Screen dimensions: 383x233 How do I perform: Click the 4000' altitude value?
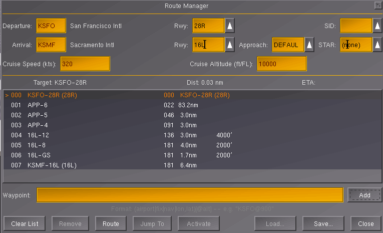(224, 135)
